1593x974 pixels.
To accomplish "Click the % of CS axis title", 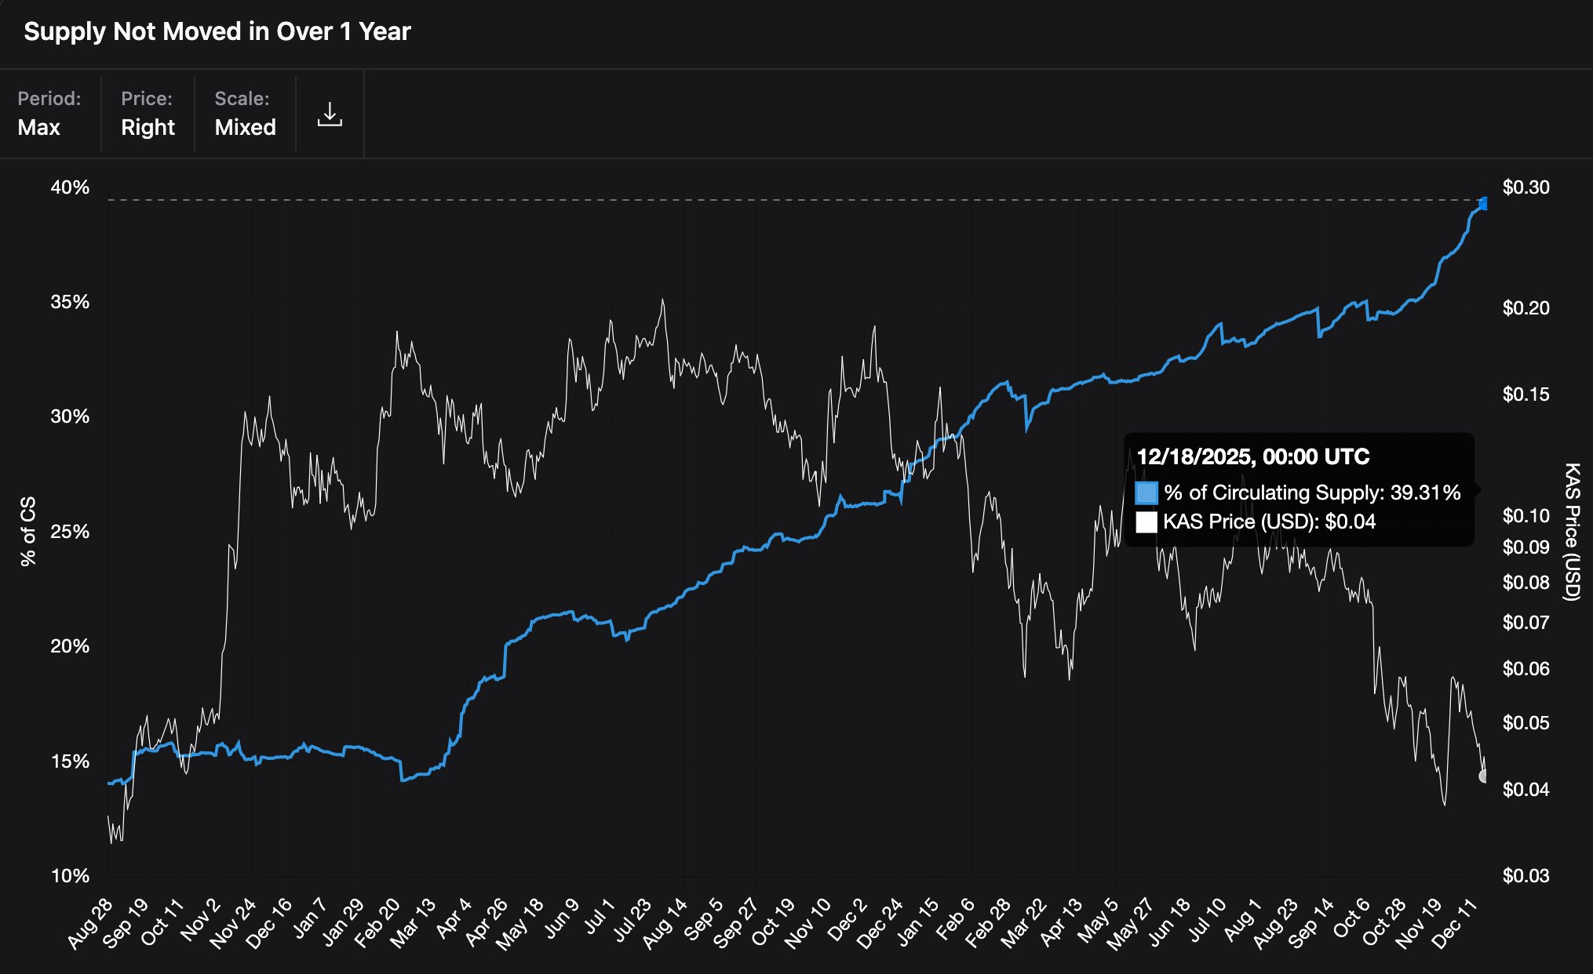I will pyautogui.click(x=28, y=532).
